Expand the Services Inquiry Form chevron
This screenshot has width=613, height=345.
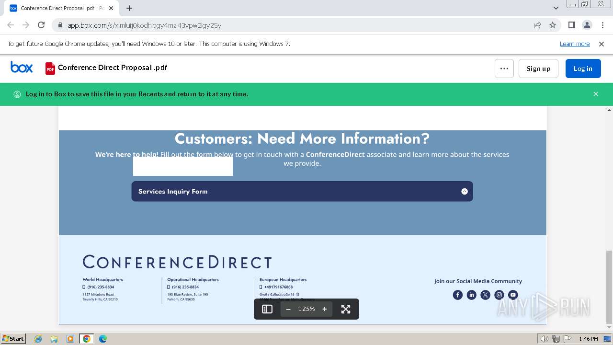[465, 191]
